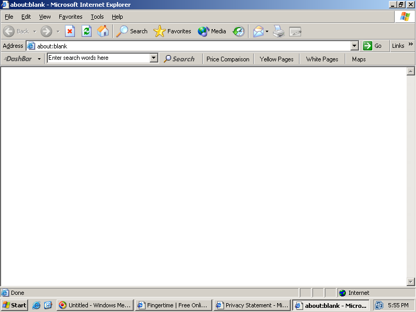Open the Favorites menu

[x=71, y=17]
